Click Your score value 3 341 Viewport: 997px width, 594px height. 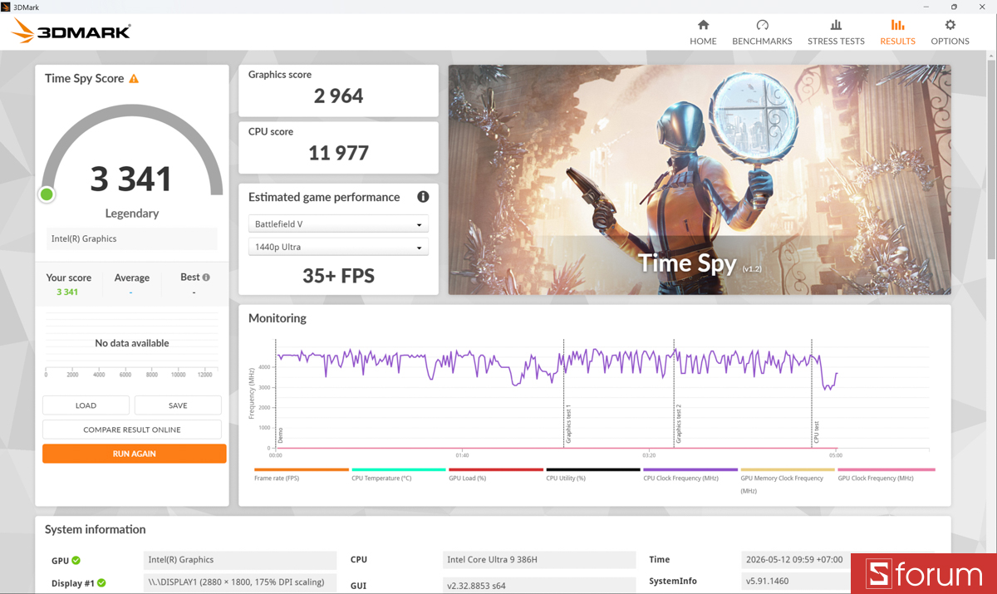coord(67,292)
